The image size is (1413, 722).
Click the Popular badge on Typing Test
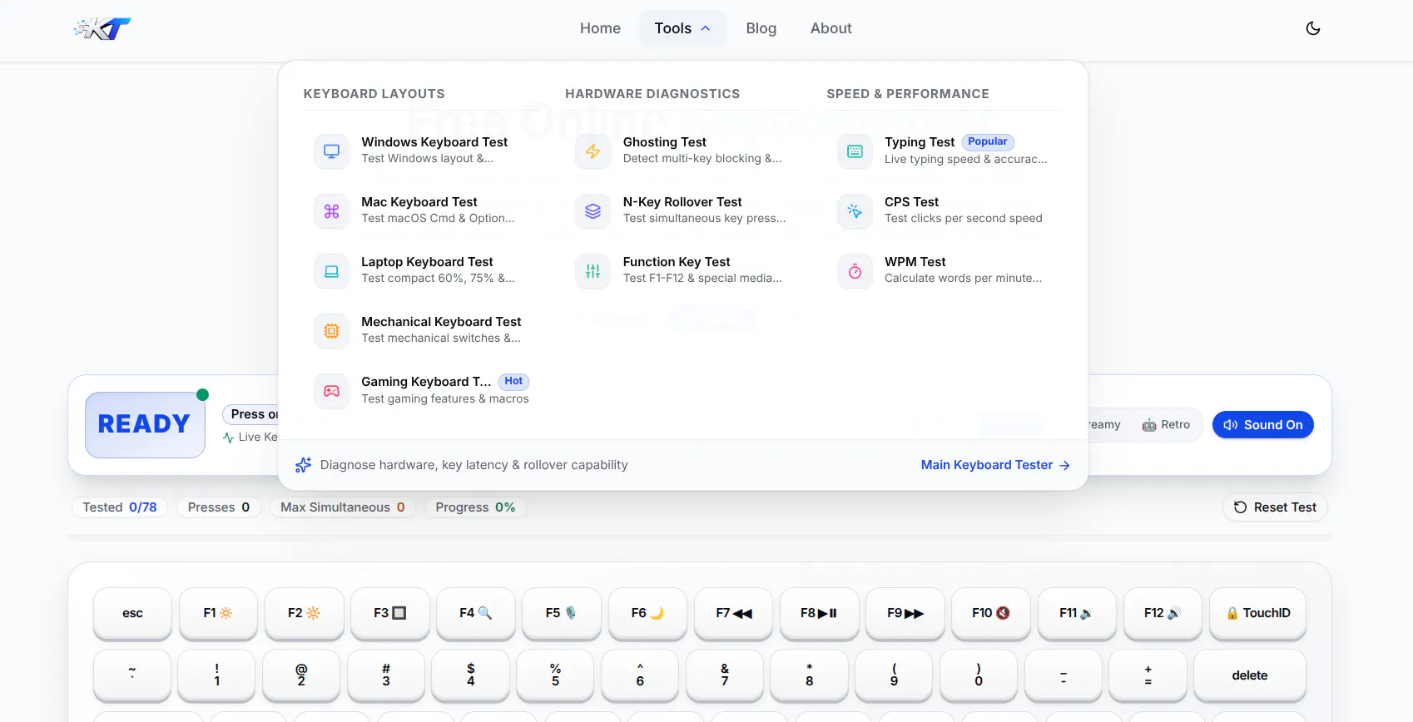point(988,142)
